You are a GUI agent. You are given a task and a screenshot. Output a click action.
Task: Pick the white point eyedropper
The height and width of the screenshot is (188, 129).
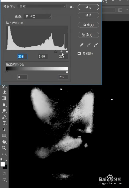96,45
